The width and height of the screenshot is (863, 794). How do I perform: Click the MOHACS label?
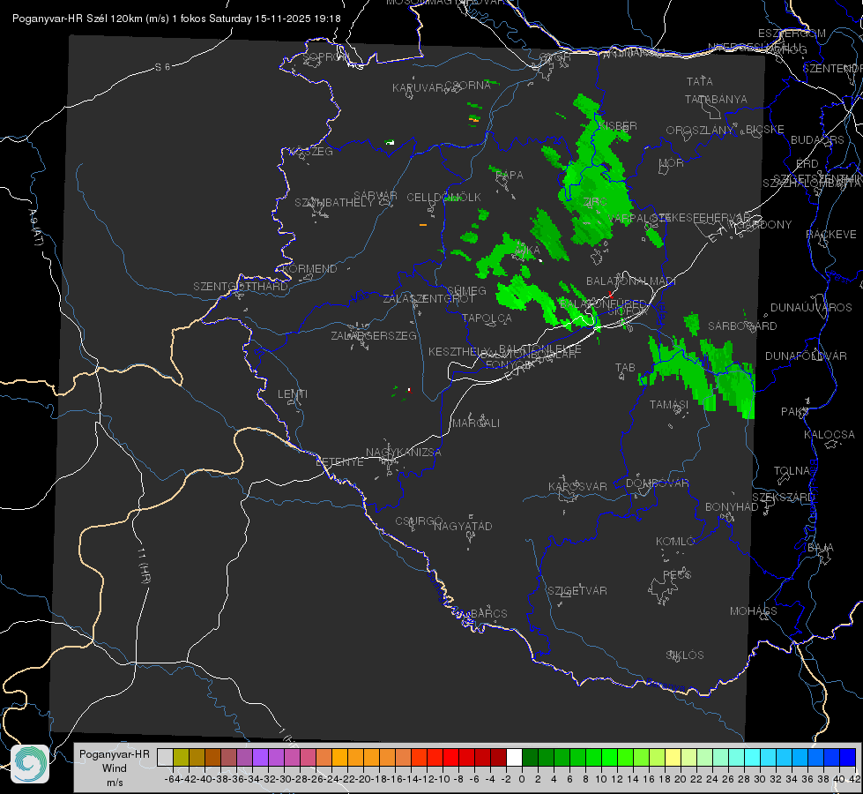coord(754,611)
